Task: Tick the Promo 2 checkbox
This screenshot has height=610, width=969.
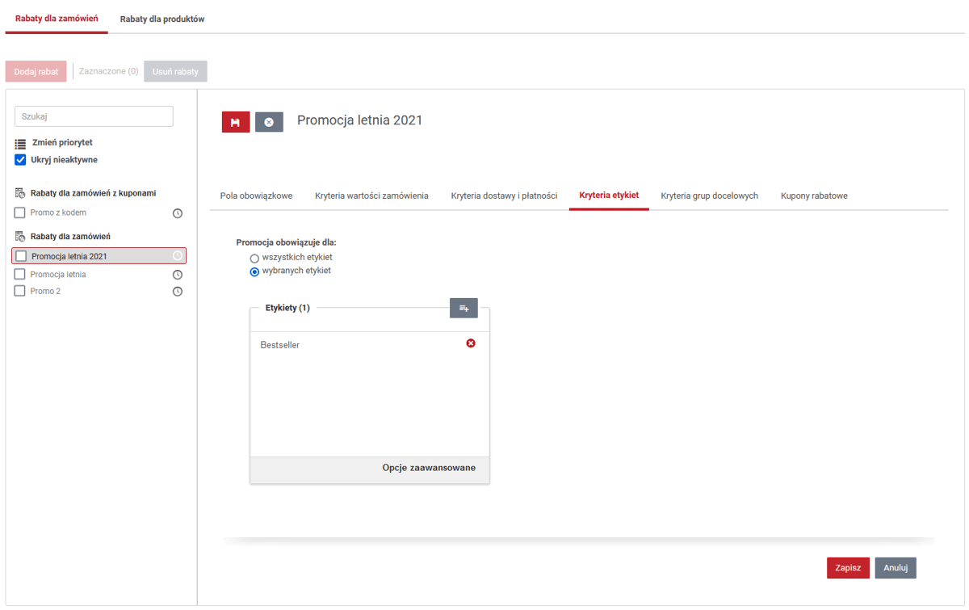Action: [20, 291]
